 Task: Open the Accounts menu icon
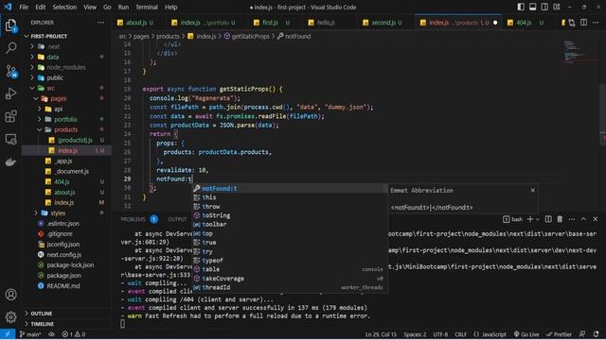coord(10,295)
